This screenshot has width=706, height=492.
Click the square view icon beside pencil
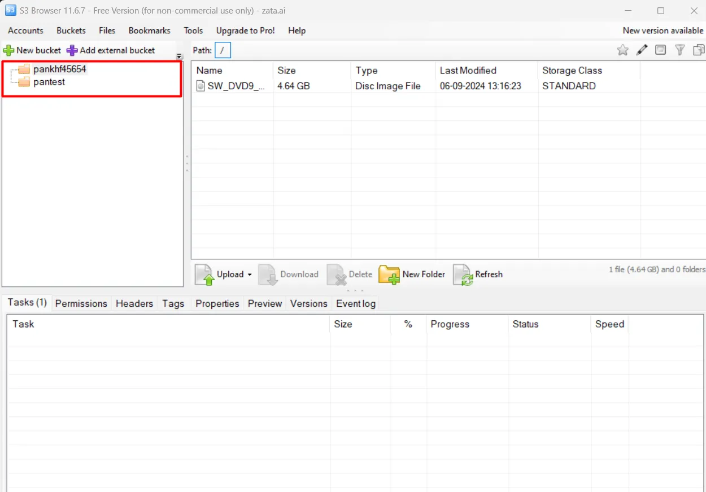coord(660,50)
